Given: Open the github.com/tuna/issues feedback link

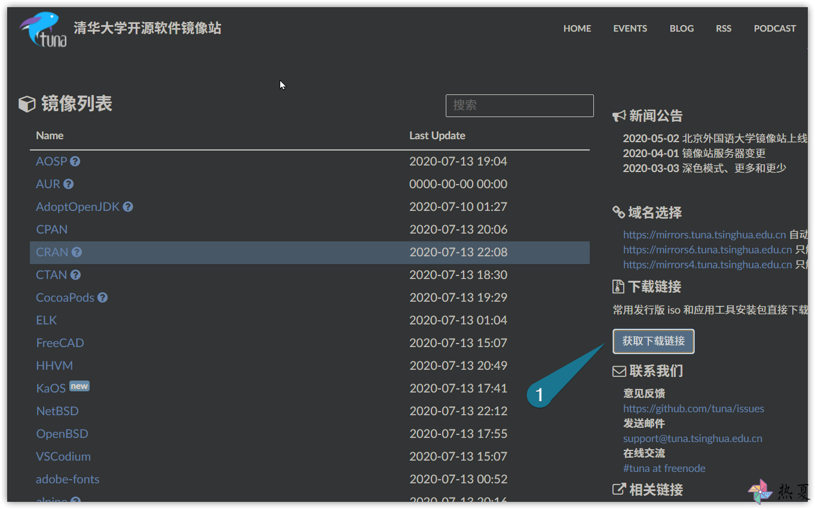Looking at the screenshot, I should (x=694, y=409).
